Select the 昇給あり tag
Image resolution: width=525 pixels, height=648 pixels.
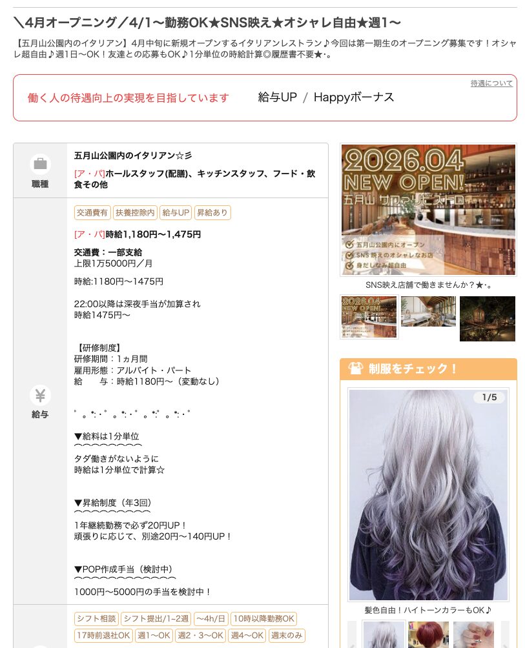click(x=212, y=212)
